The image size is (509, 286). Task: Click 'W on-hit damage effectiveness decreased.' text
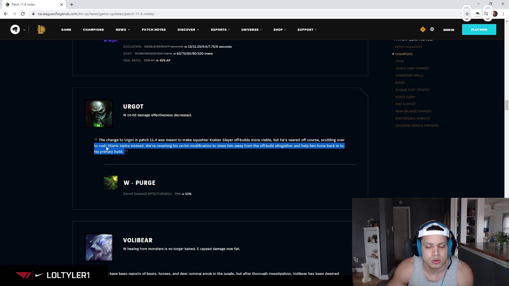pyautogui.click(x=157, y=115)
